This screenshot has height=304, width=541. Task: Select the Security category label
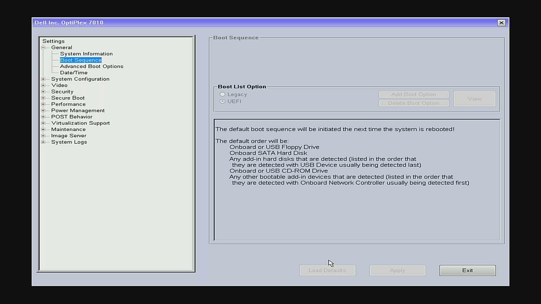(x=62, y=92)
